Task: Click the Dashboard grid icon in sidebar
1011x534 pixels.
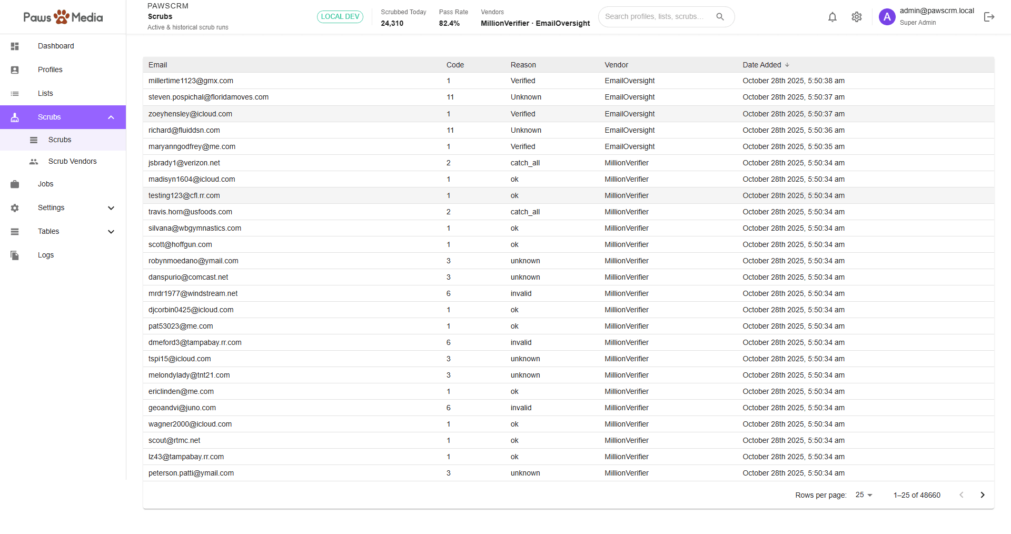Action: click(x=15, y=46)
